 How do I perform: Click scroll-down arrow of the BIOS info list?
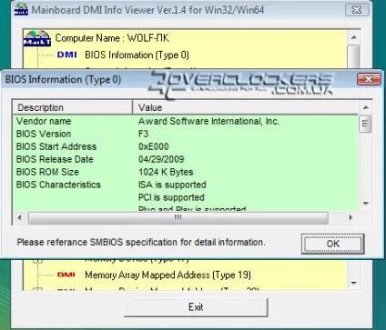pos(366,204)
